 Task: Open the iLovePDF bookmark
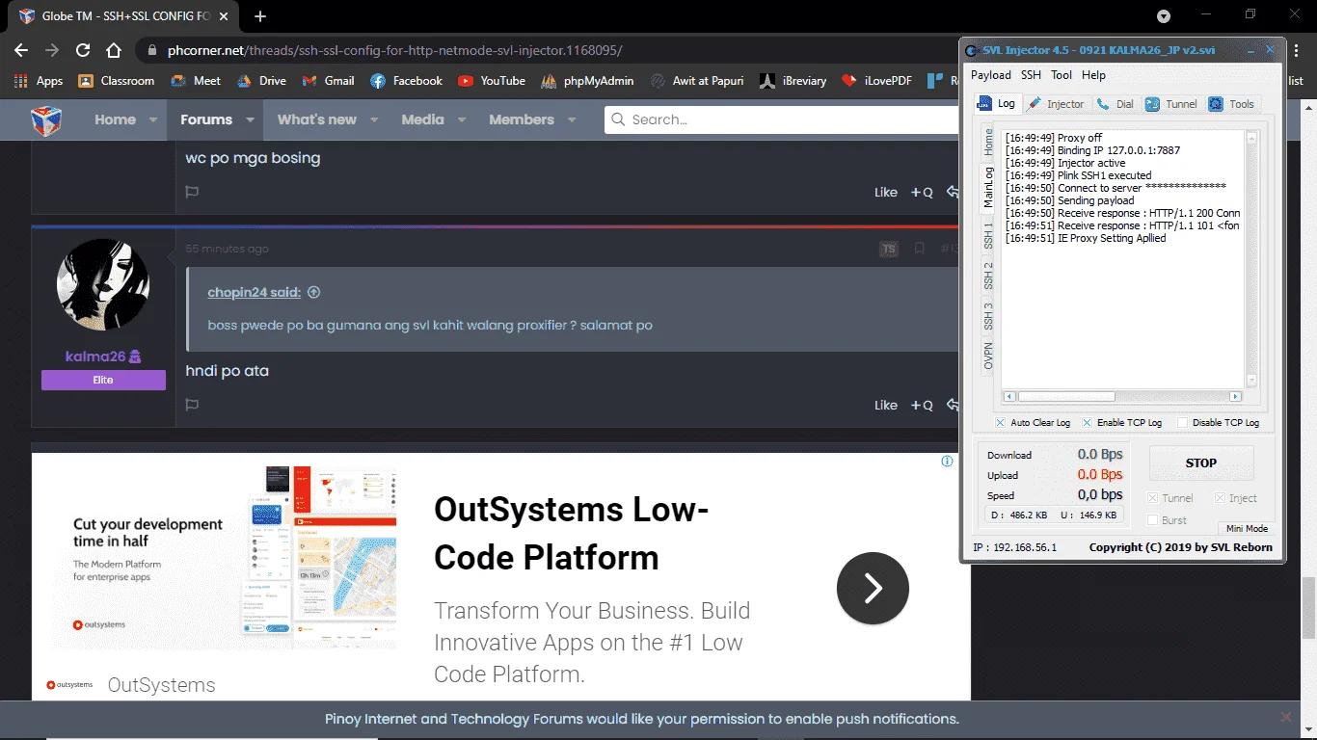[x=876, y=81]
